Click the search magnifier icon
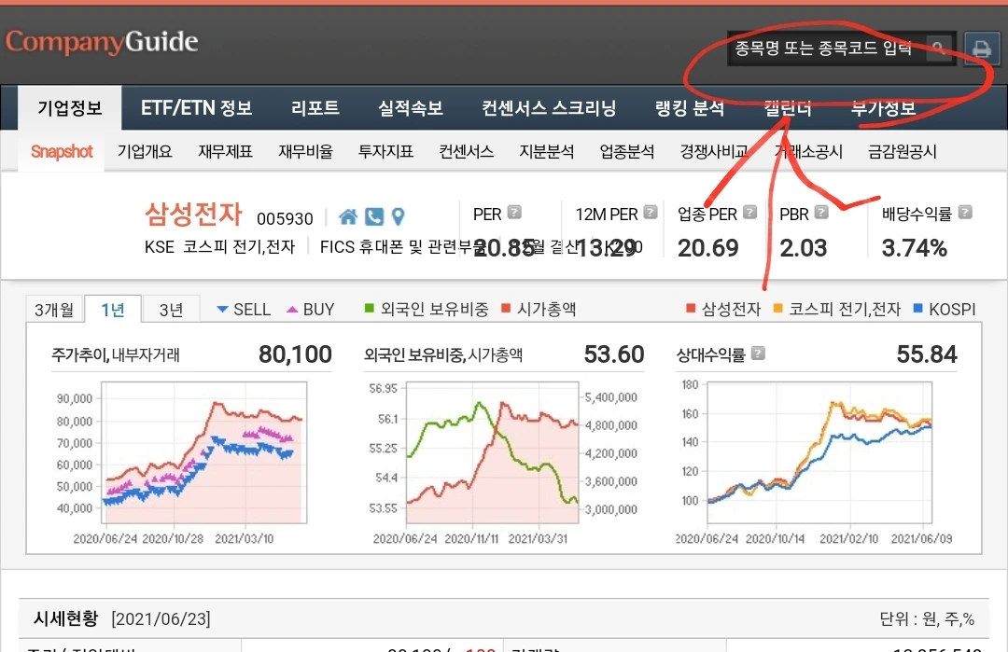Screen dimensions: 1008x652 tap(939, 49)
